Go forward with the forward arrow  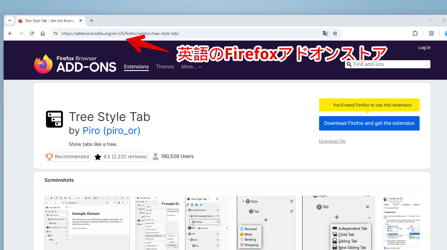click(x=21, y=34)
